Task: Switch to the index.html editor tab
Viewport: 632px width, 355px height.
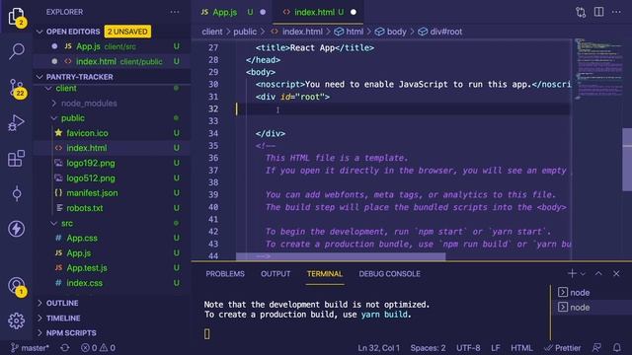Action: point(318,12)
